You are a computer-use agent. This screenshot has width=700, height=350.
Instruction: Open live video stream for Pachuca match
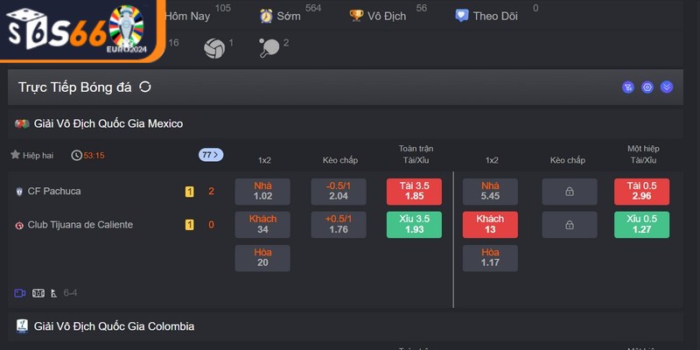pyautogui.click(x=20, y=292)
